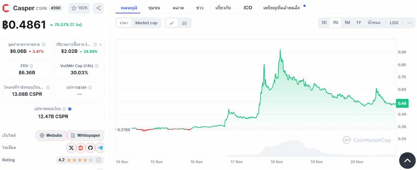Toggle LOG scale on chart

click(x=394, y=23)
